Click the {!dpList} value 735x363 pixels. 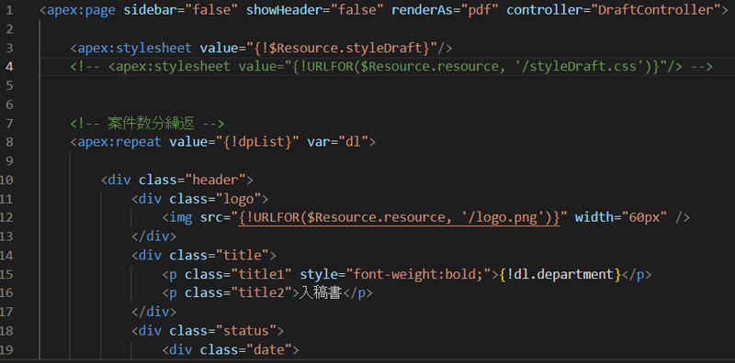(257, 142)
